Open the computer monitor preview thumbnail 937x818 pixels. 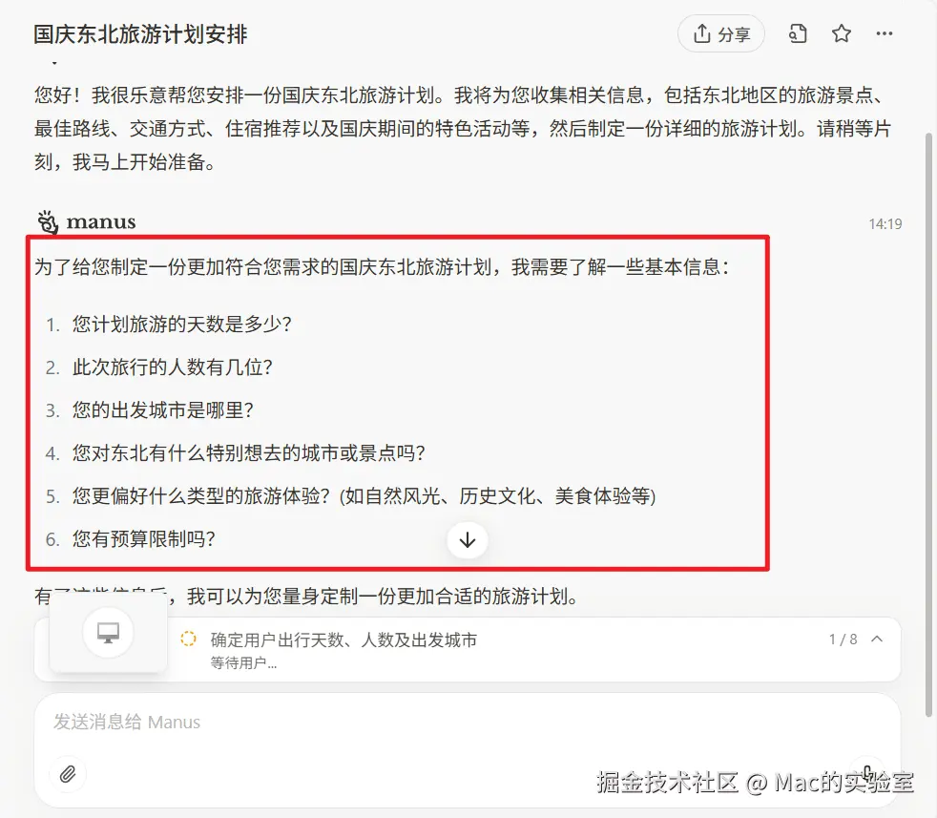108,633
